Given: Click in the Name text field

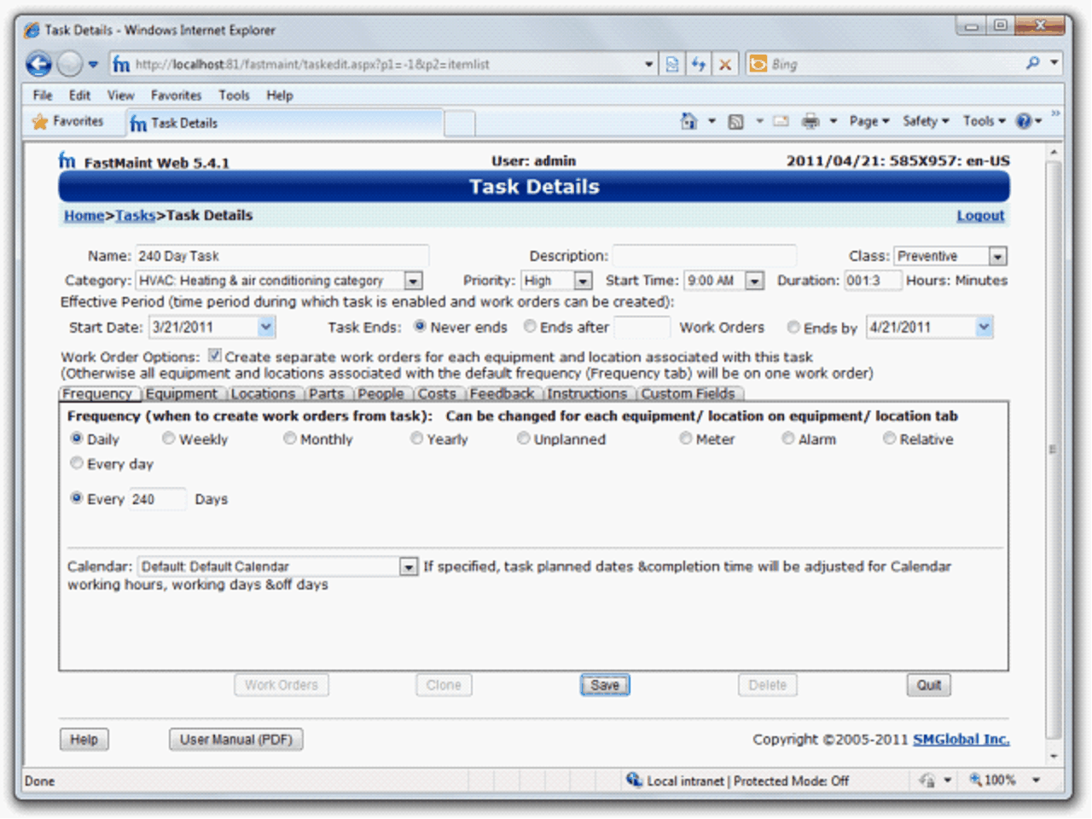Looking at the screenshot, I should pos(282,256).
